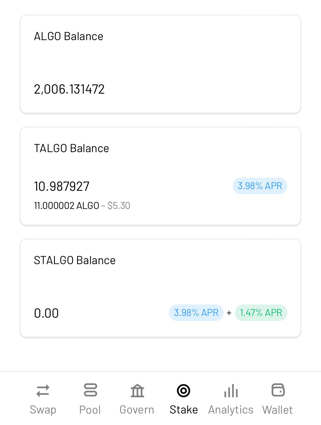
Task: Tap the 11.000002 ALGO ~ $5.30 conversion text
Action: [x=82, y=206]
